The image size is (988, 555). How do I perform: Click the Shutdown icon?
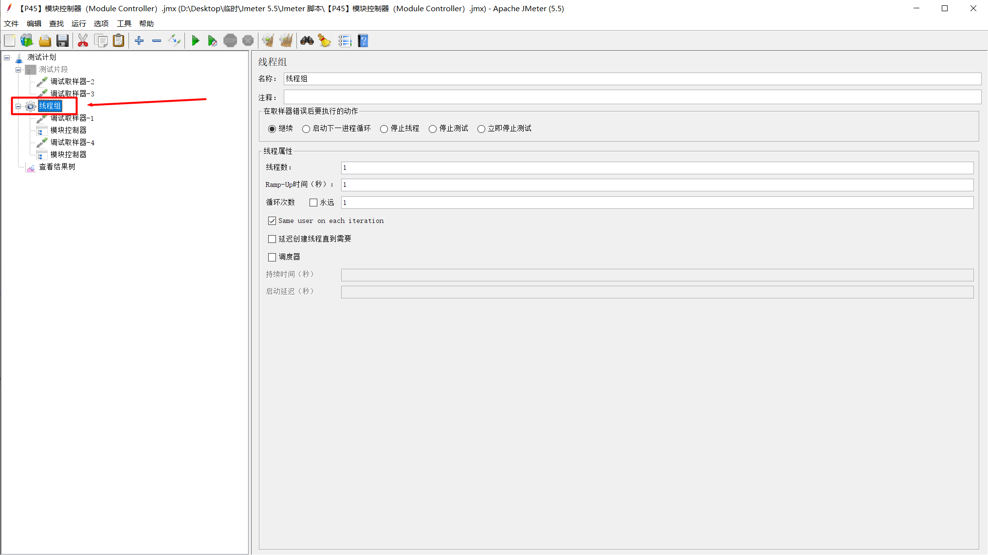coord(248,41)
